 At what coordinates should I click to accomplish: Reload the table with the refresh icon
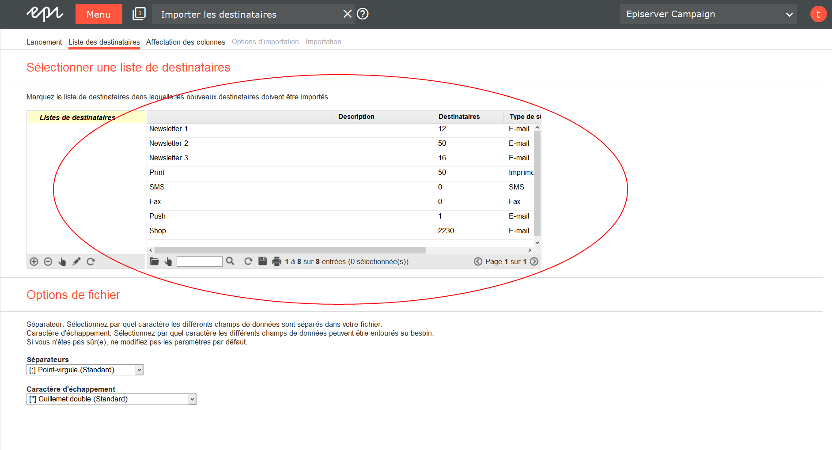(248, 261)
